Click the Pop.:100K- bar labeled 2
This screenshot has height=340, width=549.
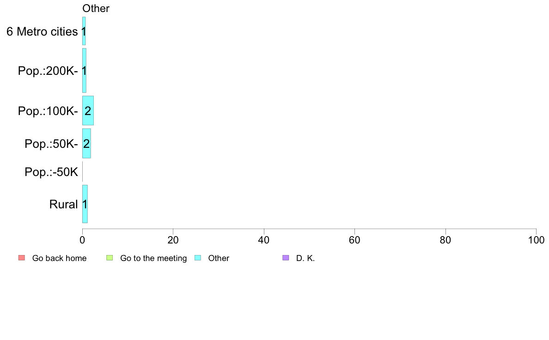(x=88, y=111)
